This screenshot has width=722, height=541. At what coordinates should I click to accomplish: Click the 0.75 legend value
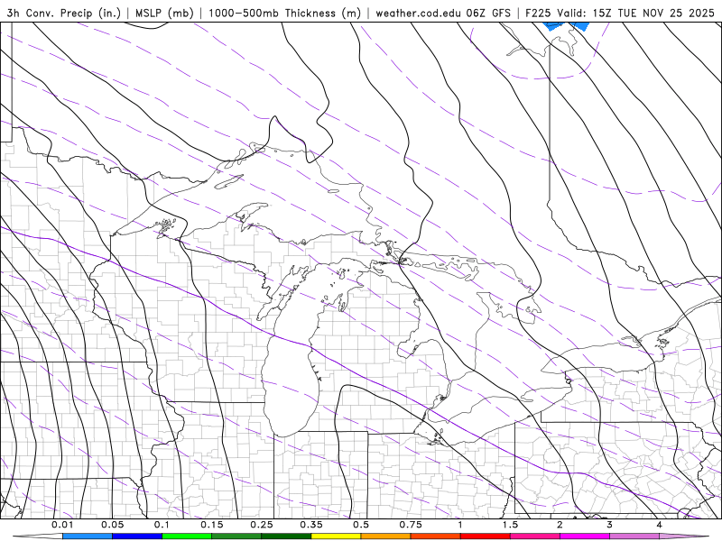(x=411, y=525)
